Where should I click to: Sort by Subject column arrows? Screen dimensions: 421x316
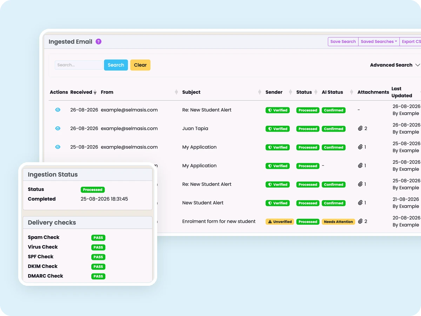[x=260, y=92]
